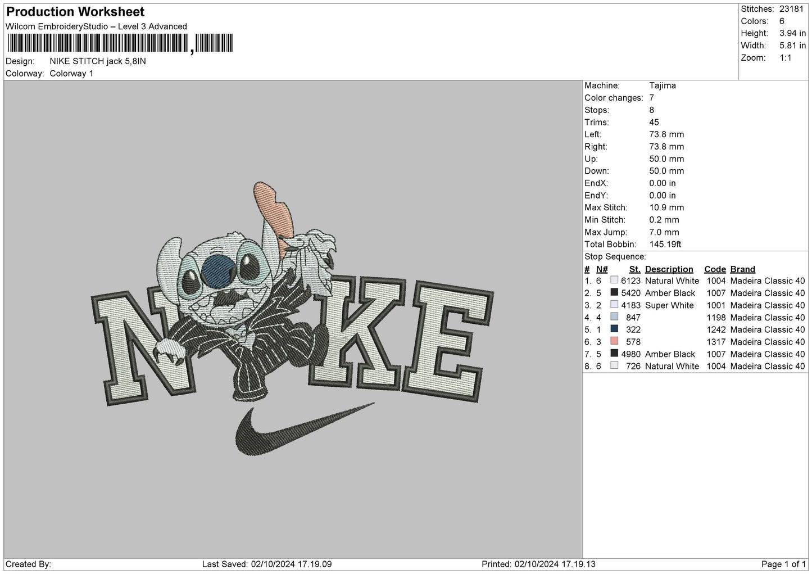Click the 'Created By:' footer label
The image size is (812, 574).
28,564
